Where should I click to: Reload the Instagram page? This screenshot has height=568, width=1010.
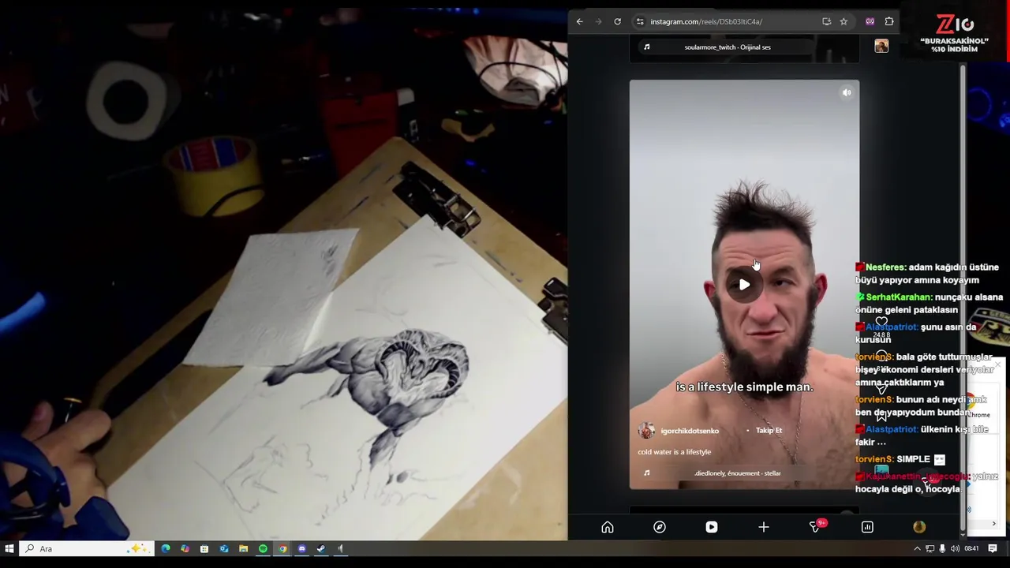pyautogui.click(x=617, y=21)
